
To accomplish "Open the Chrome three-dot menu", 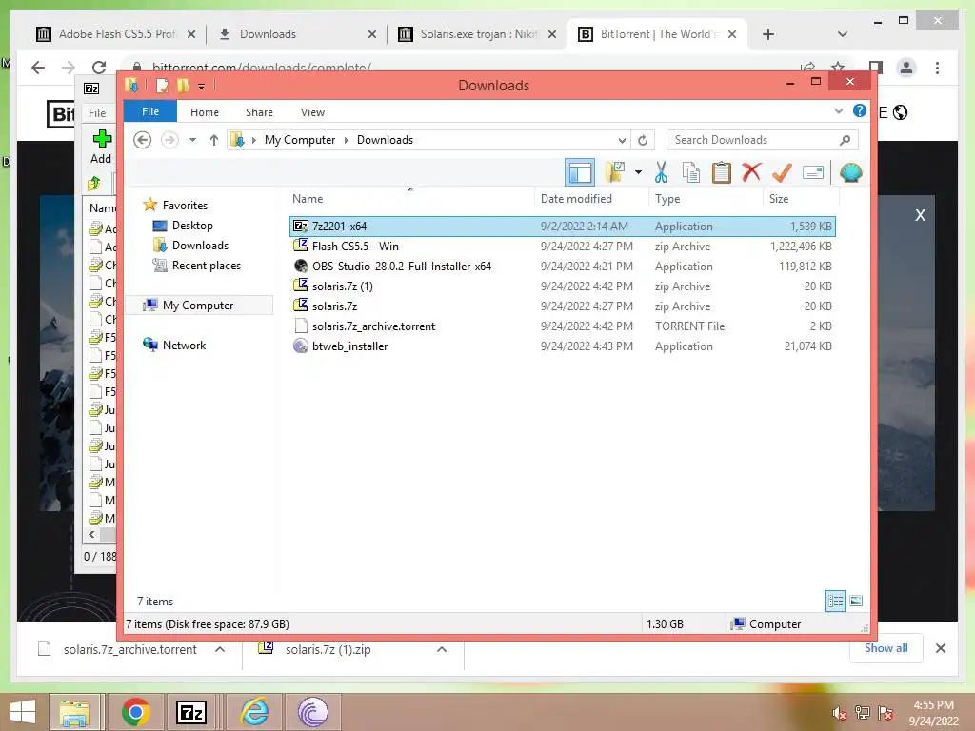I will (x=937, y=68).
